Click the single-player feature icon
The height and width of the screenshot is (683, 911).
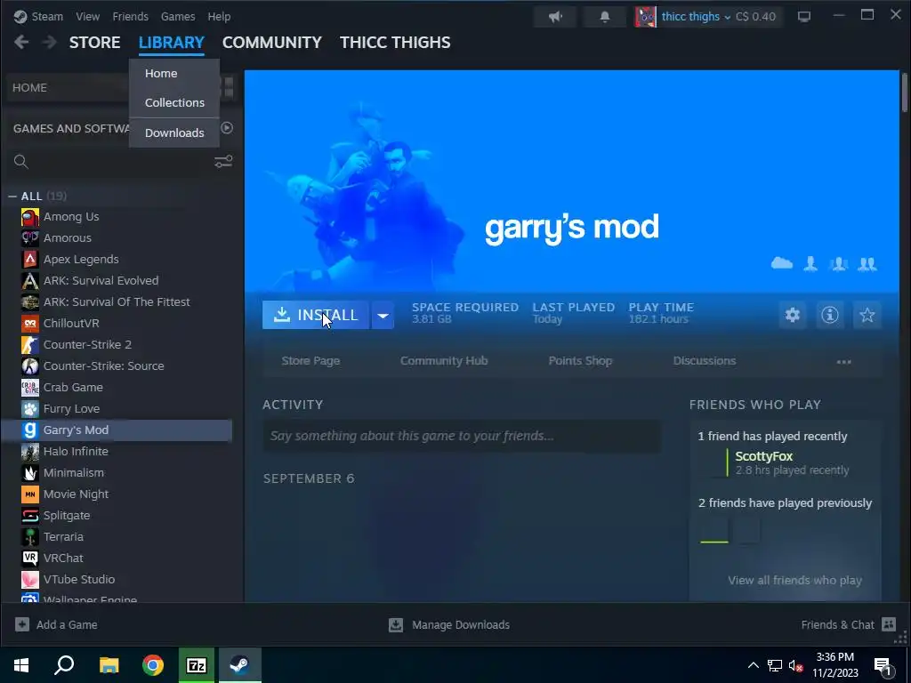coord(810,264)
